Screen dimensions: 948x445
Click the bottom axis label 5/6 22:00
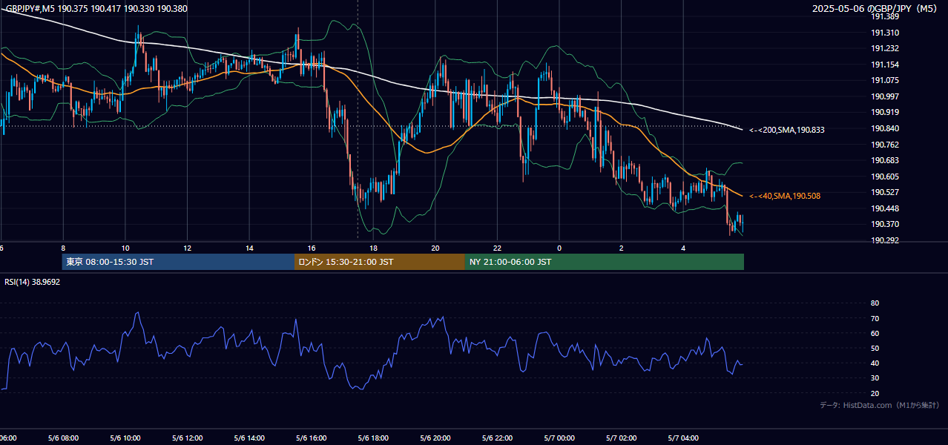[498, 438]
